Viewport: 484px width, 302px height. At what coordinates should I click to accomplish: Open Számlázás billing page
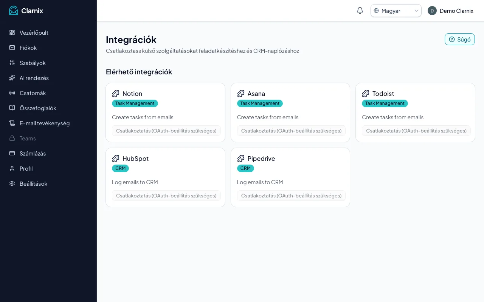pyautogui.click(x=48, y=153)
